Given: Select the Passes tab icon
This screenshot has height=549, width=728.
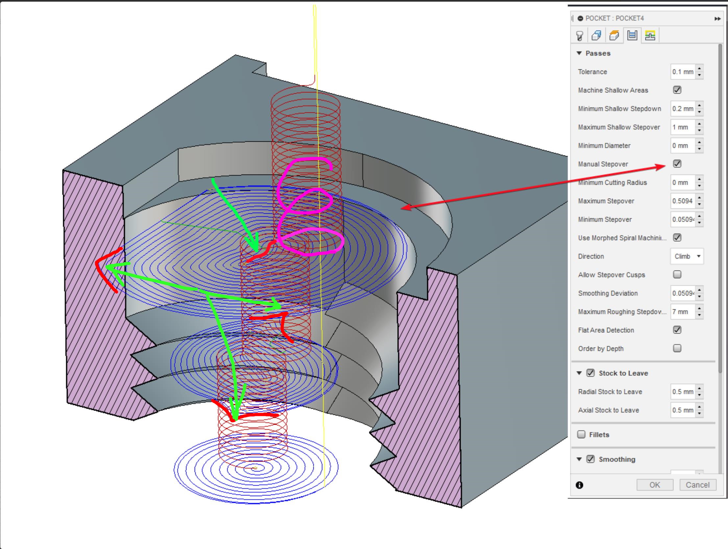Looking at the screenshot, I should coord(632,35).
